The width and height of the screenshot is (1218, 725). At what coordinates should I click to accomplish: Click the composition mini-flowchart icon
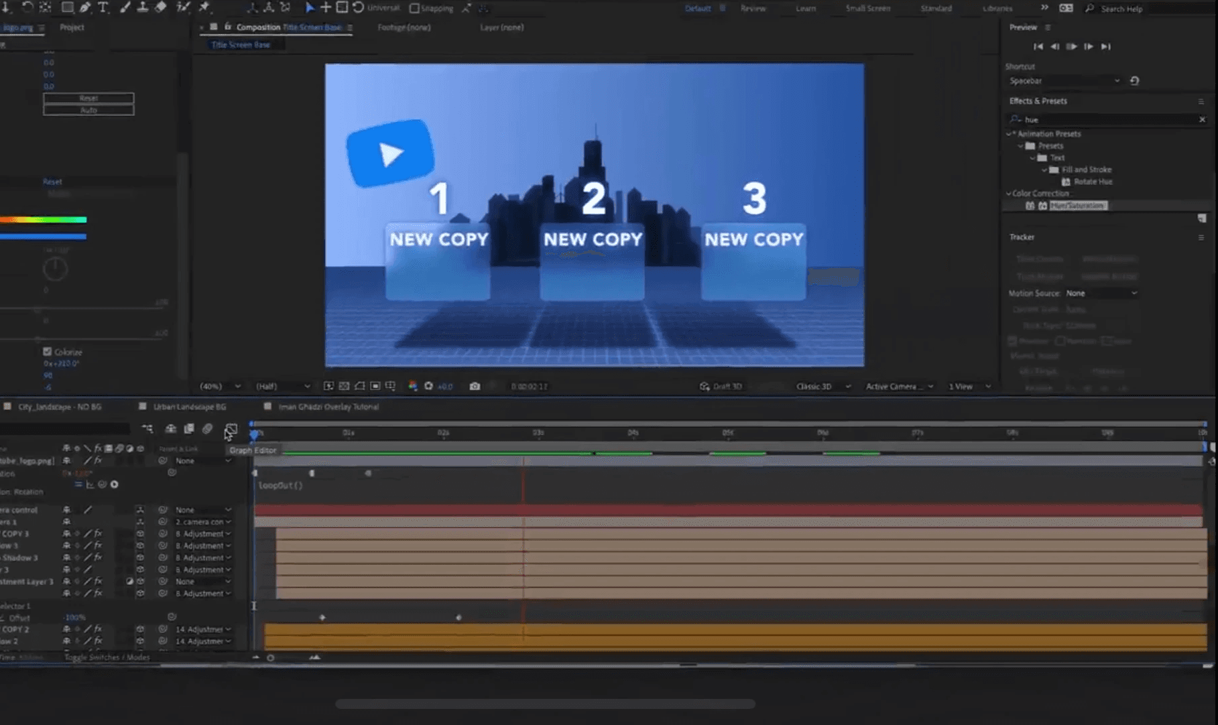(147, 429)
